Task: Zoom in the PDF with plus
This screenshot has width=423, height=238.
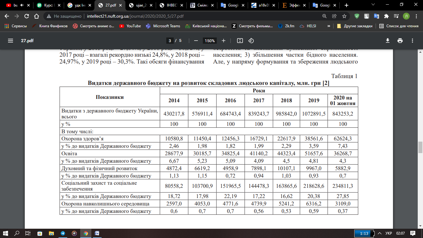Action: (224, 41)
